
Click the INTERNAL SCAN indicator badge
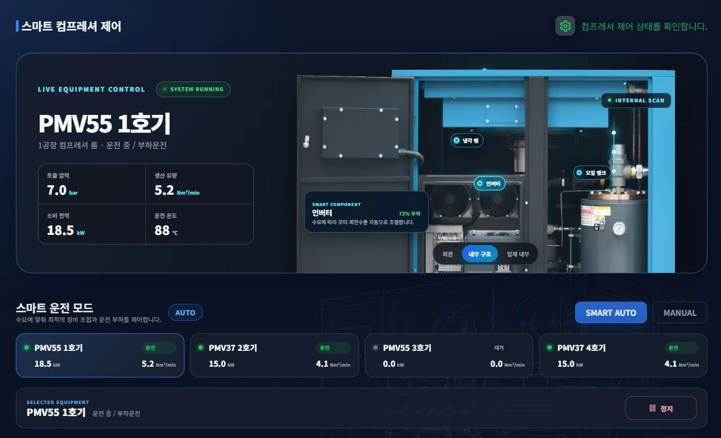(636, 101)
